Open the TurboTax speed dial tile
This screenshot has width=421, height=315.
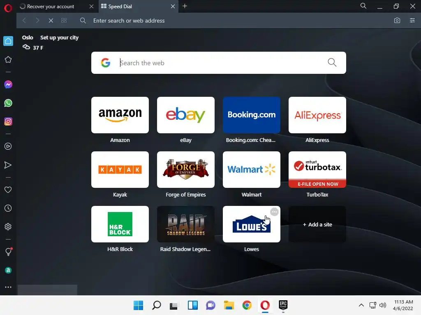(x=317, y=169)
